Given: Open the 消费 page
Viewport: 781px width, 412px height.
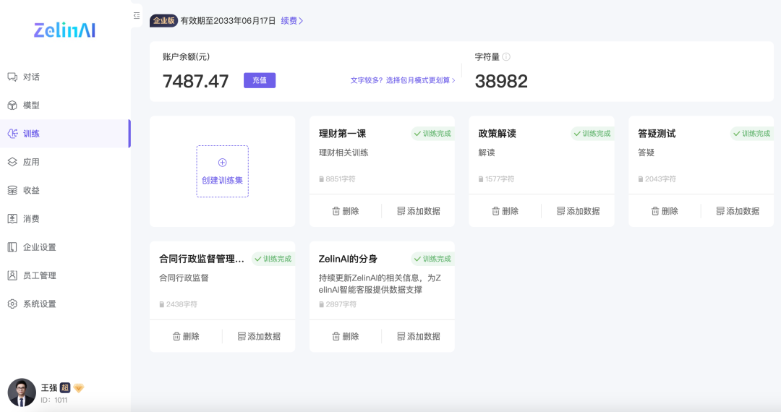Looking at the screenshot, I should 65,218.
